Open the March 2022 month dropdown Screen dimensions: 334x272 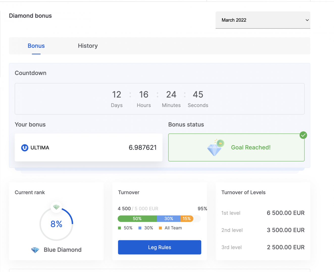pos(263,20)
